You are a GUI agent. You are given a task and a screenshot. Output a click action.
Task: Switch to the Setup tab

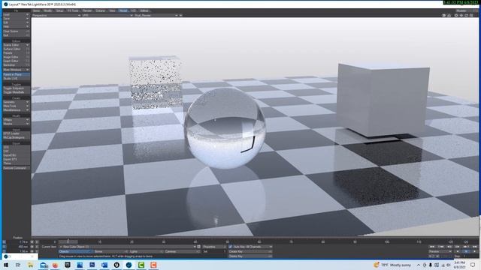(59, 10)
